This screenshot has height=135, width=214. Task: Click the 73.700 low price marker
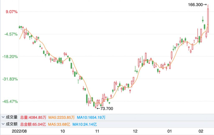(x=105, y=109)
